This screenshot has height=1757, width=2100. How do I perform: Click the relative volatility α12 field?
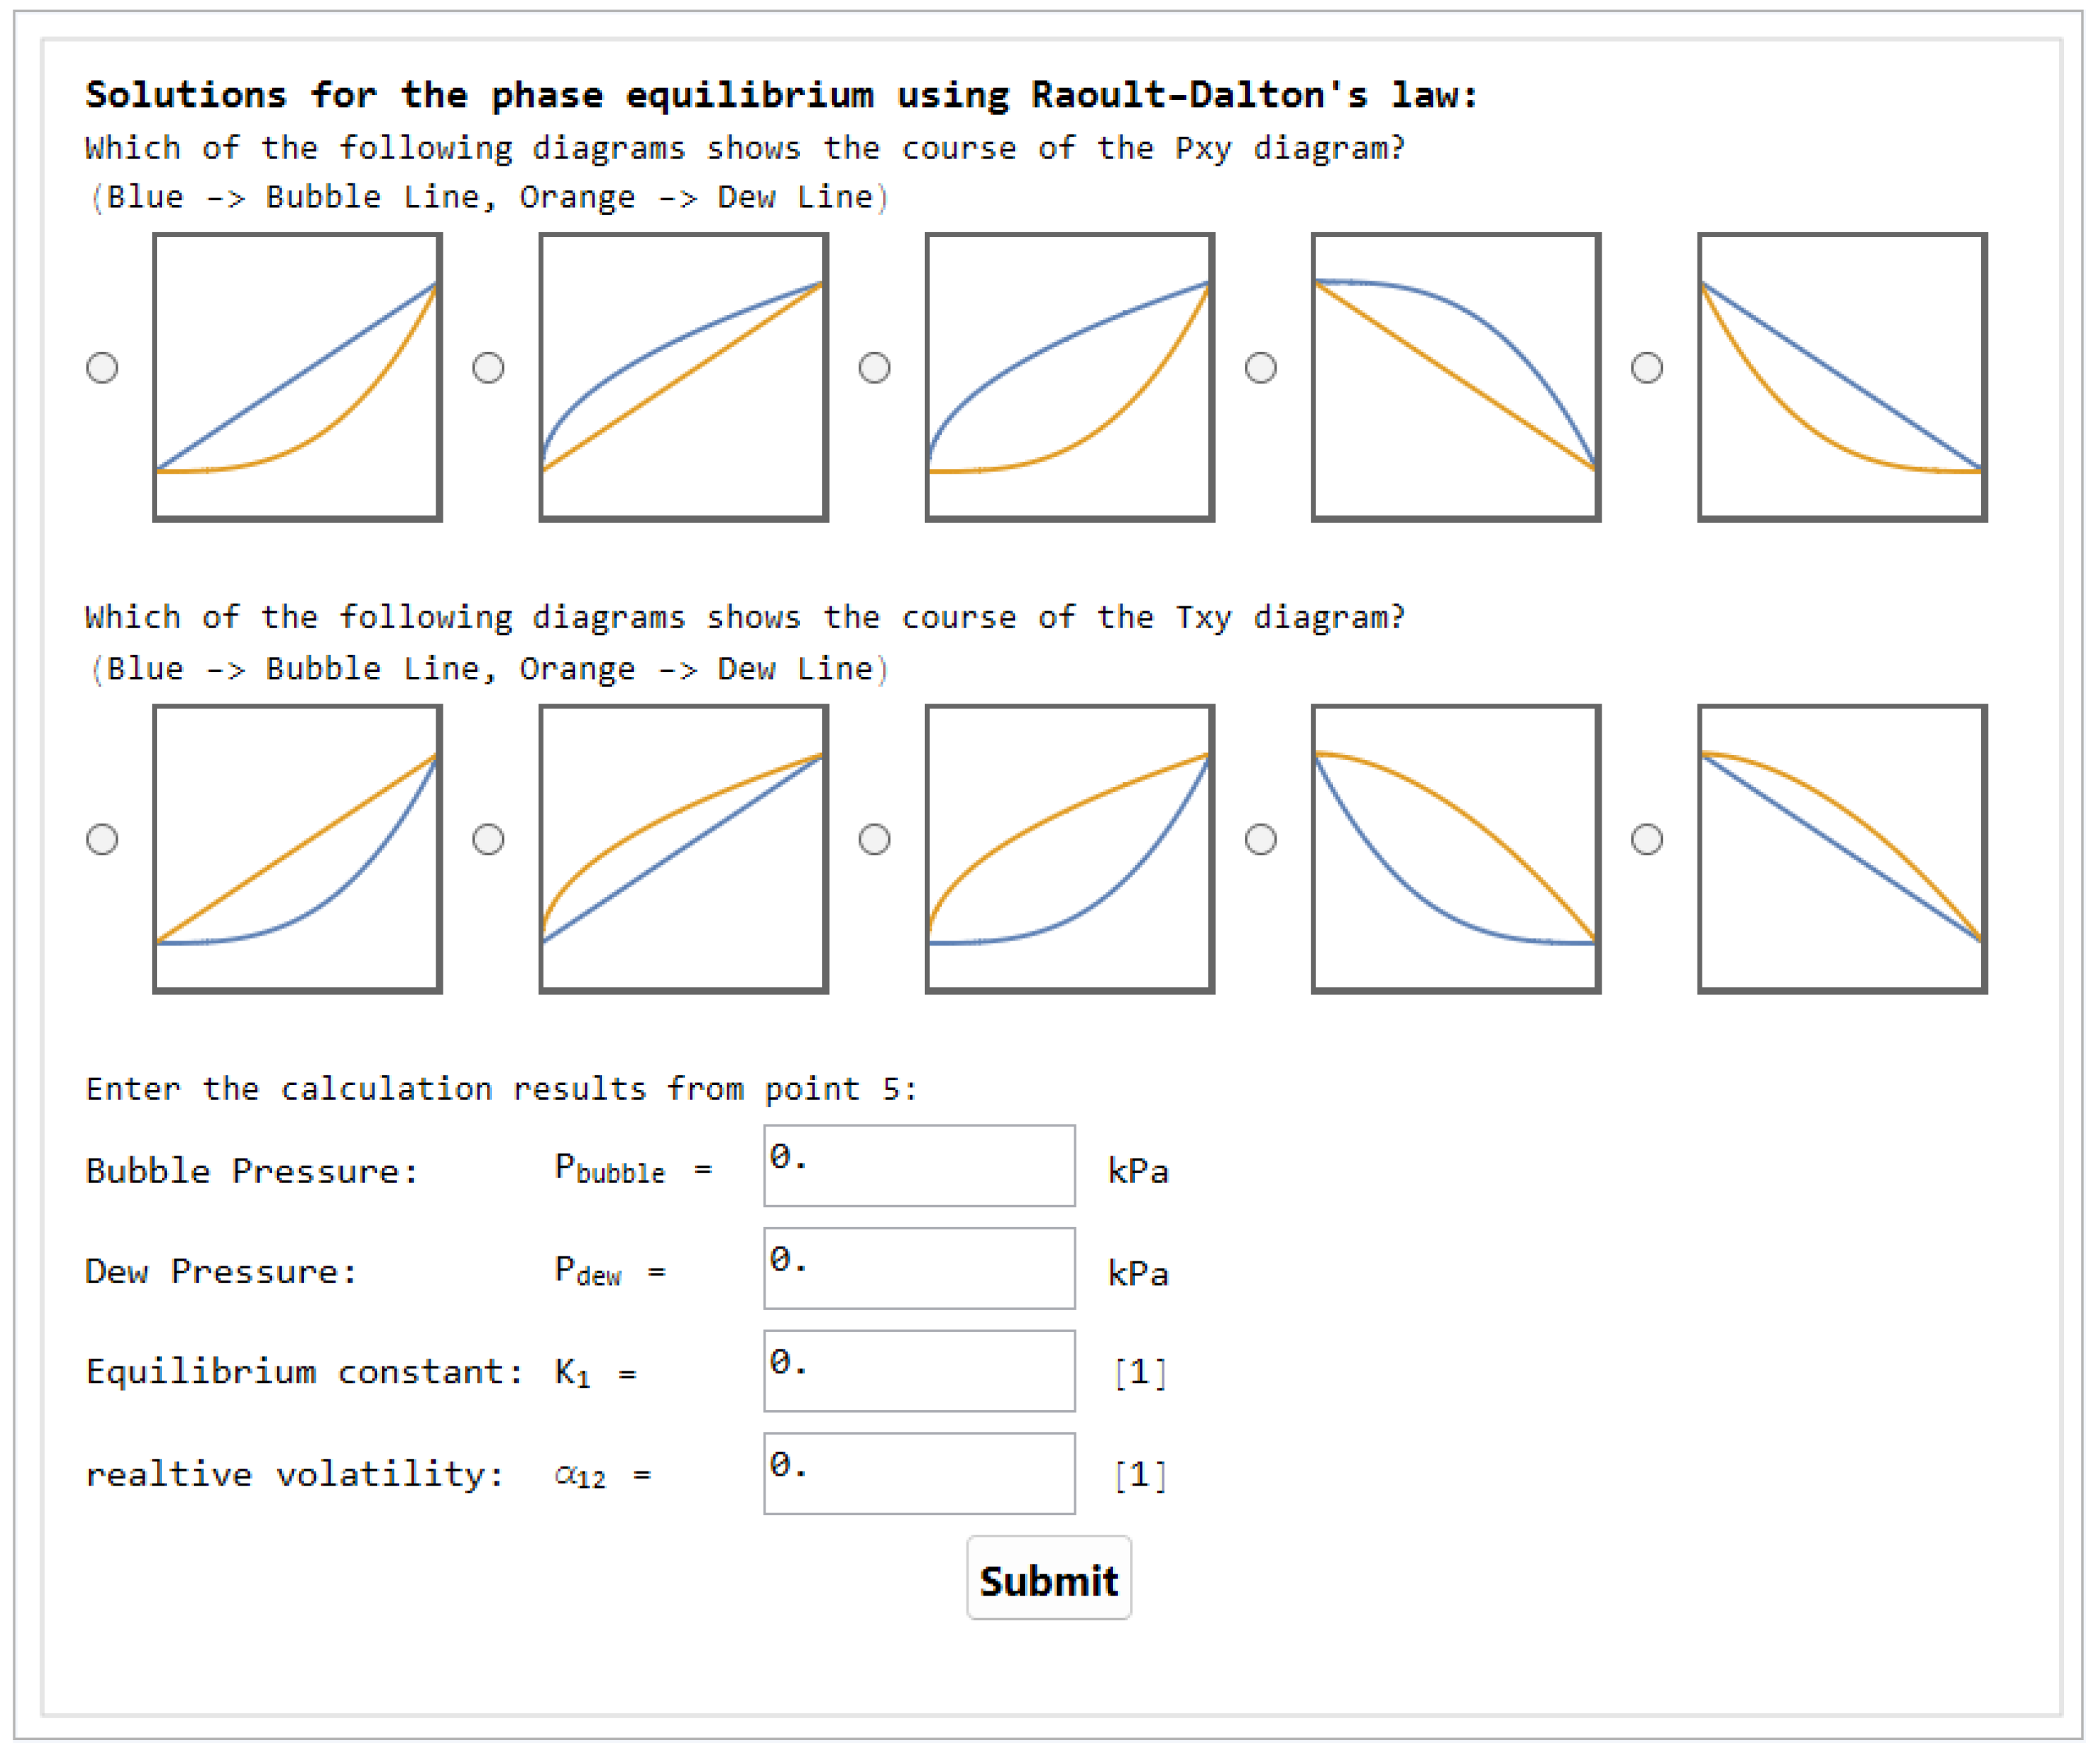point(919,1474)
